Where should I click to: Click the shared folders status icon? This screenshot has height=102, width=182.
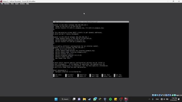click(164, 95)
